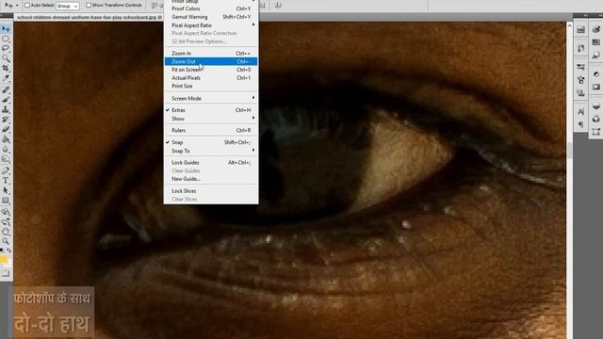
Task: Open the Paragraph panel icon
Action: pyautogui.click(x=580, y=124)
